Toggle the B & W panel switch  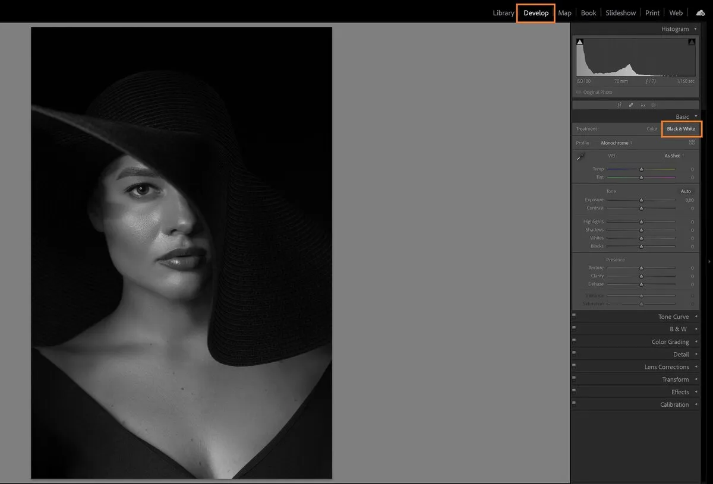click(x=574, y=327)
